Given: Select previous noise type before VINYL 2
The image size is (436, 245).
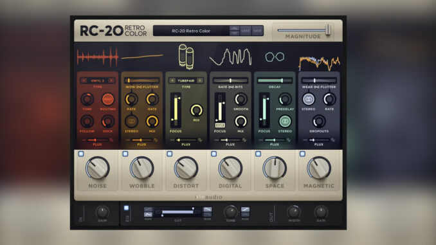Looking at the screenshot, I should 84,80.
